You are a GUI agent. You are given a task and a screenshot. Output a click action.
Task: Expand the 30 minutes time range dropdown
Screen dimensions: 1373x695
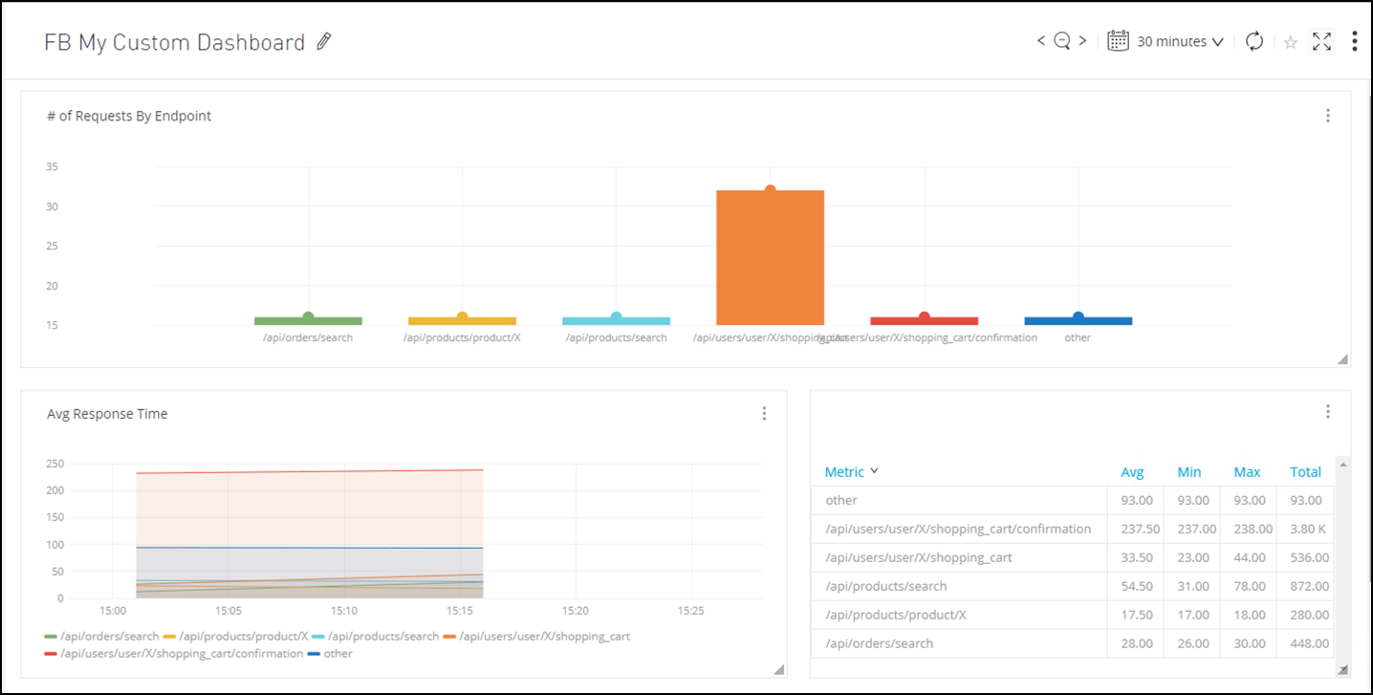1180,42
